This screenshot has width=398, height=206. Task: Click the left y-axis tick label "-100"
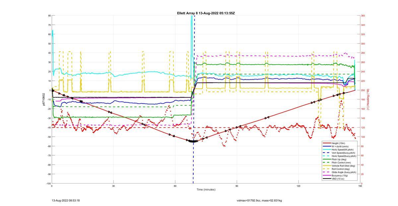coord(48,183)
